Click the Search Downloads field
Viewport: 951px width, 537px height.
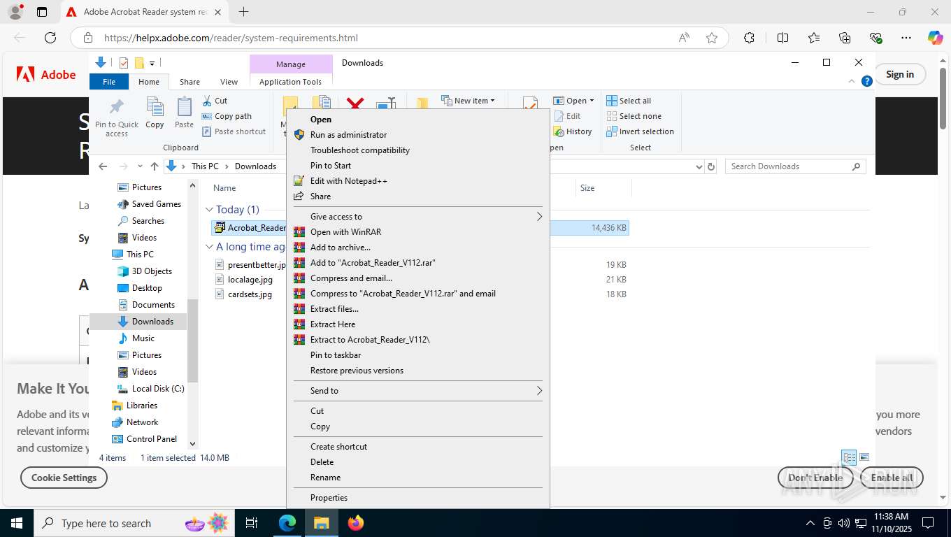tap(796, 166)
